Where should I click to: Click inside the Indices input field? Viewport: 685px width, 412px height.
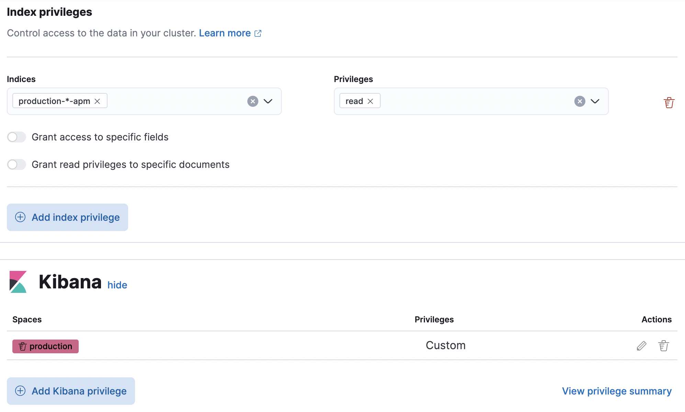pyautogui.click(x=172, y=101)
